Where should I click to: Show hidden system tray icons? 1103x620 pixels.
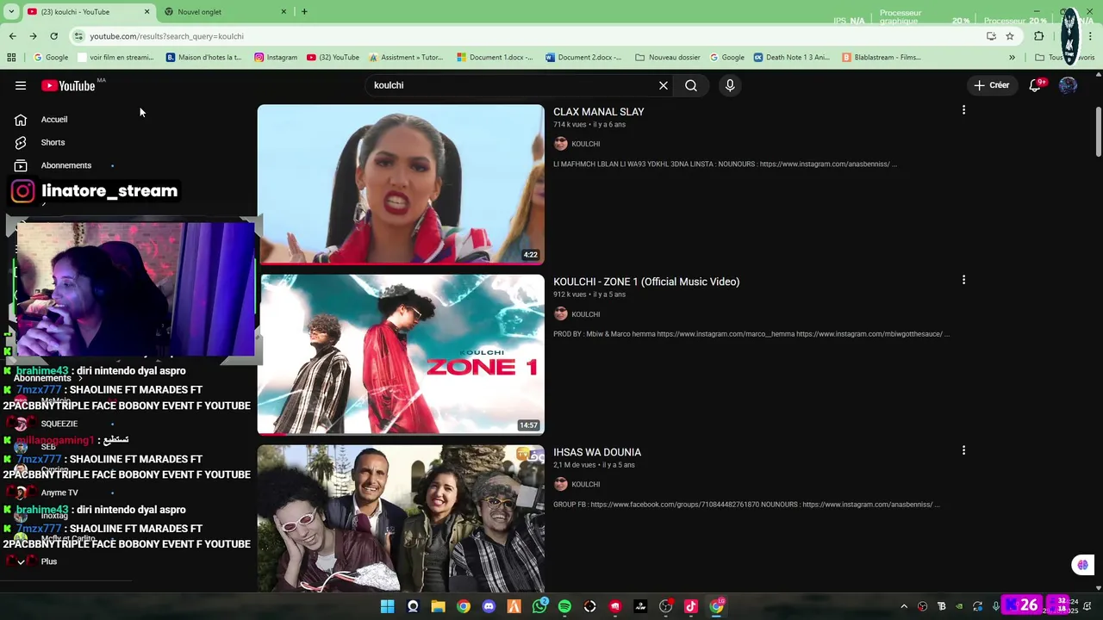coord(904,606)
